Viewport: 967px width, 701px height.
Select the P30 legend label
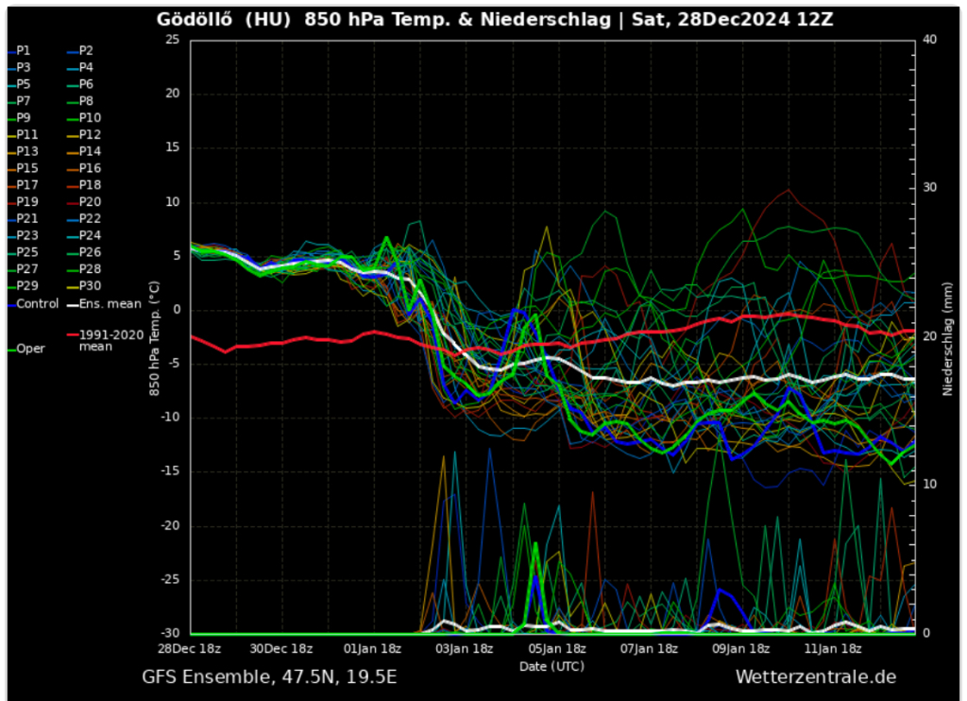click(x=90, y=286)
